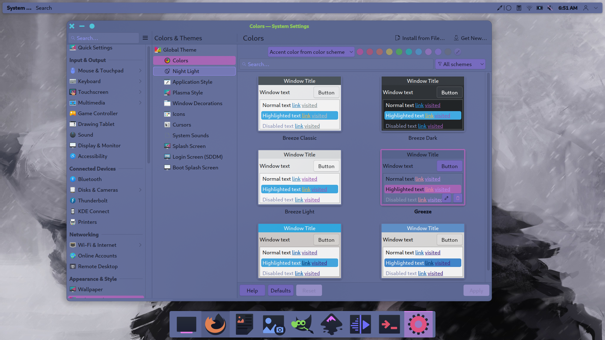Click the pen and circle tray icon
Screen dimensions: 605x340
click(504, 8)
